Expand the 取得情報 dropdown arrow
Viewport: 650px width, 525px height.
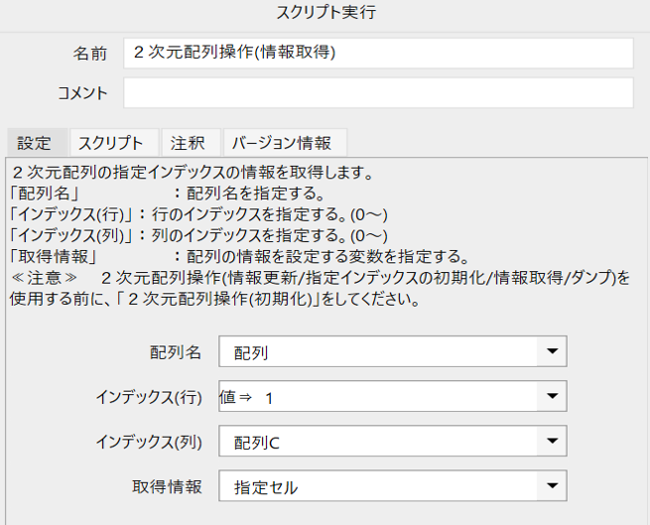(x=552, y=485)
